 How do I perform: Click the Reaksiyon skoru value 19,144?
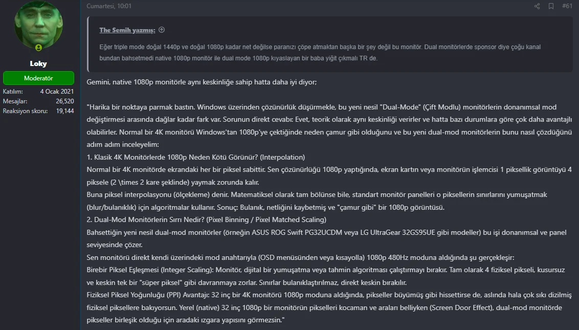point(65,111)
